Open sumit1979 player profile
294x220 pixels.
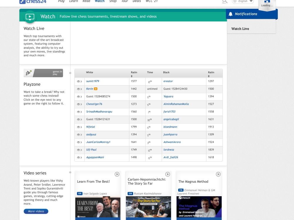93,81
